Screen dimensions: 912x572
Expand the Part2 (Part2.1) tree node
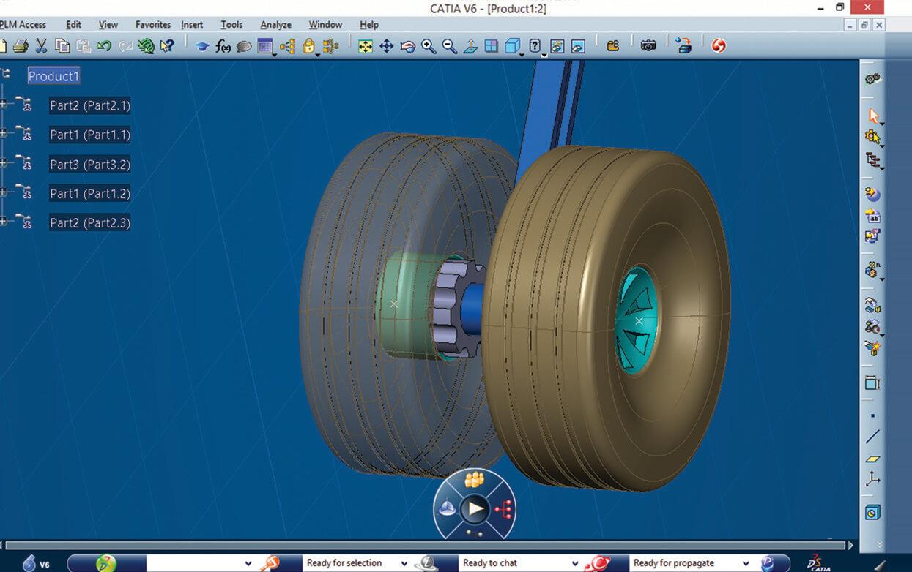(4, 105)
